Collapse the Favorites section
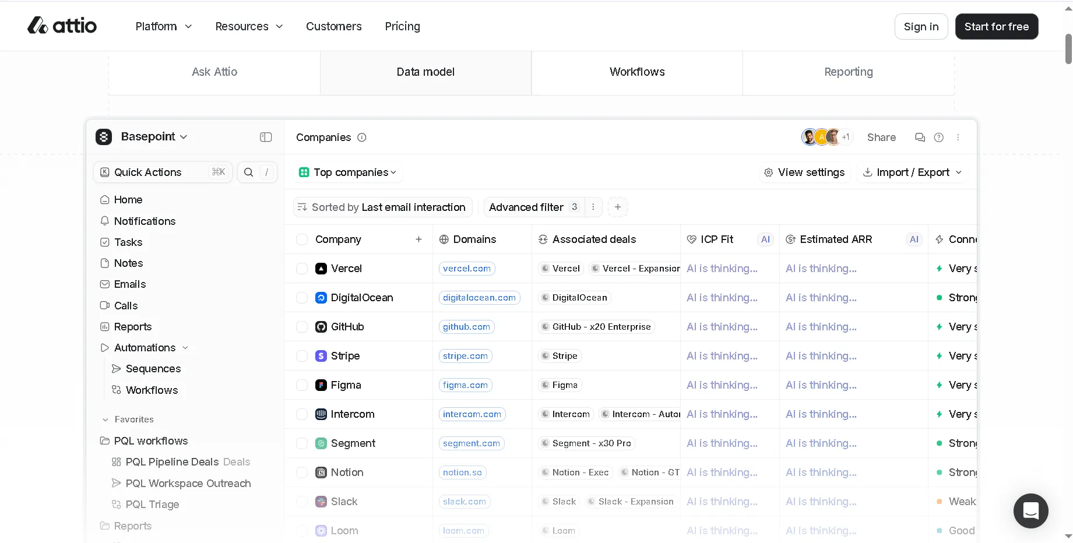The image size is (1073, 543). click(105, 419)
